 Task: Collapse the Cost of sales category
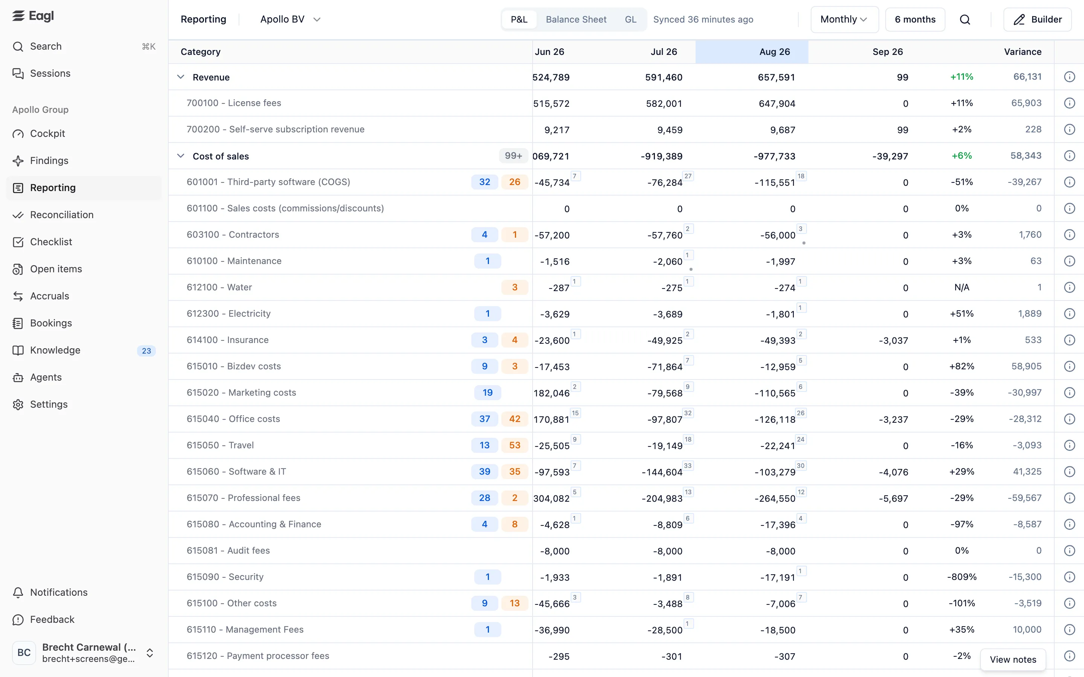(x=181, y=156)
